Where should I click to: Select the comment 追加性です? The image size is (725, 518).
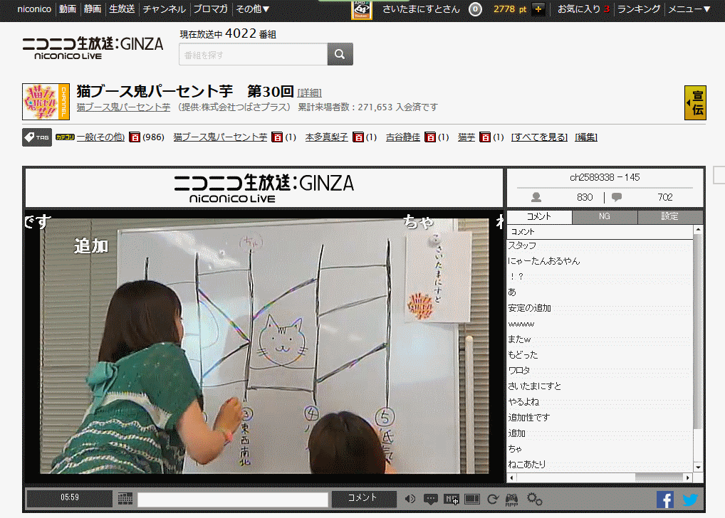click(600, 417)
